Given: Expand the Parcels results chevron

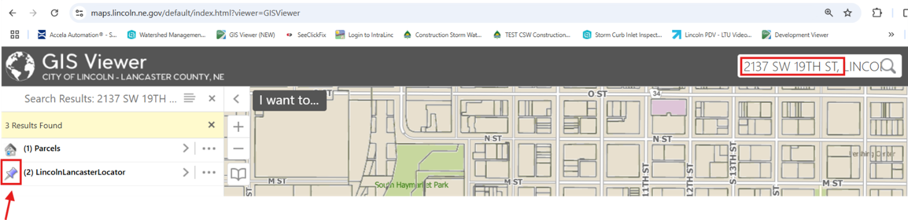Looking at the screenshot, I should pos(185,148).
